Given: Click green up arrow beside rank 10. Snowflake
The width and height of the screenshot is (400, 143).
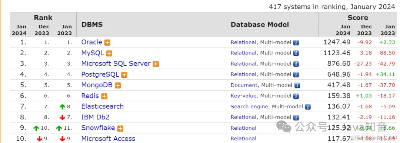Looking at the screenshot, I should [x=36, y=128].
